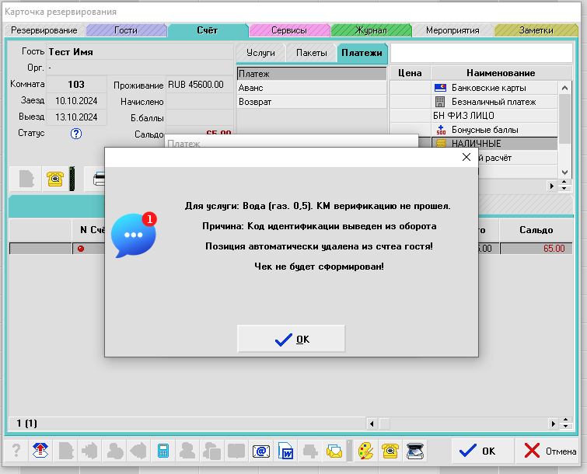Select the Услуги sub-tab
The image size is (587, 474).
pos(260,53)
